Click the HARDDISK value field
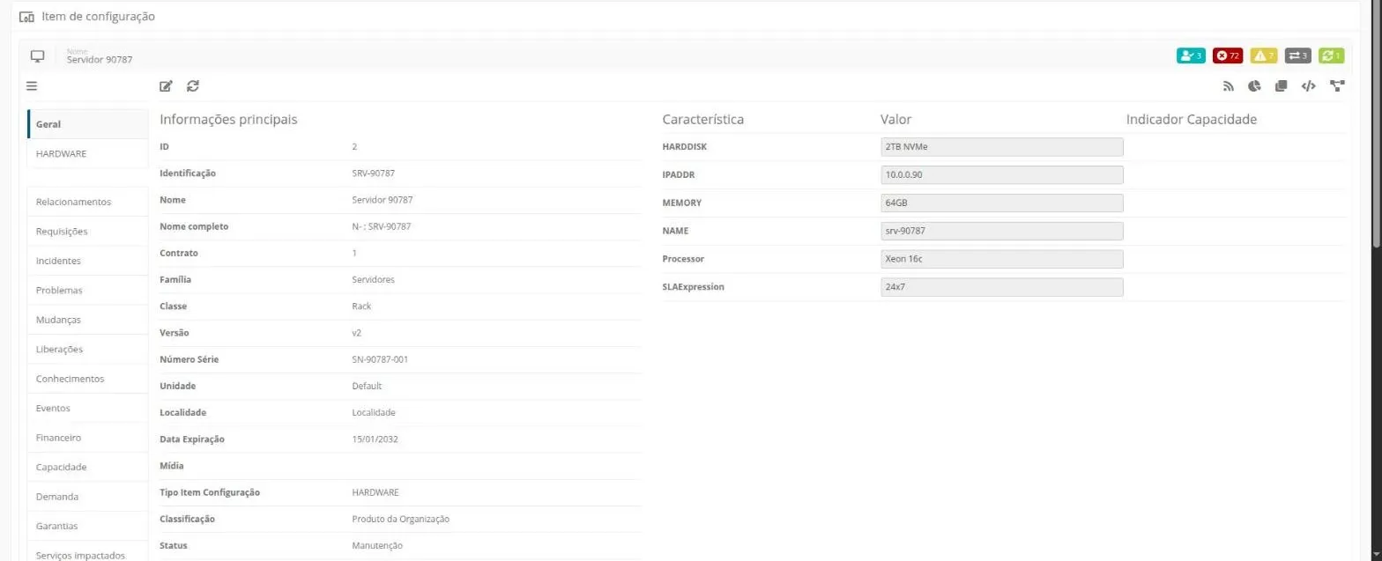This screenshot has height=561, width=1382. click(x=1001, y=147)
